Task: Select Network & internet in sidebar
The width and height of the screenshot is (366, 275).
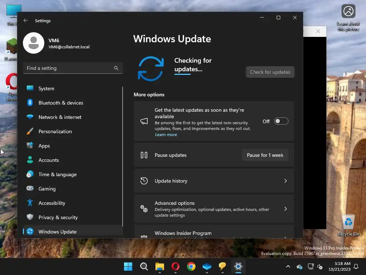Action: 73,117
